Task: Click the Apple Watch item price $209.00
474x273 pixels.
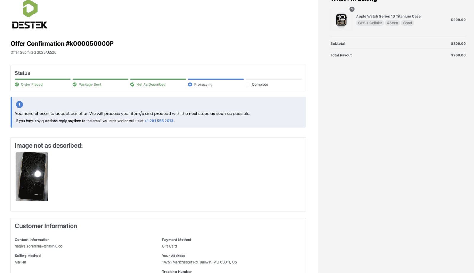Action: point(458,20)
